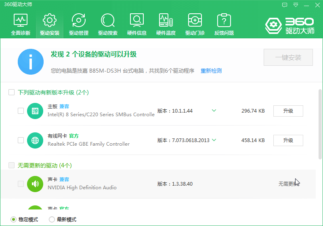
Task: Open 驱动管理 driver management icon
Action: 79,24
